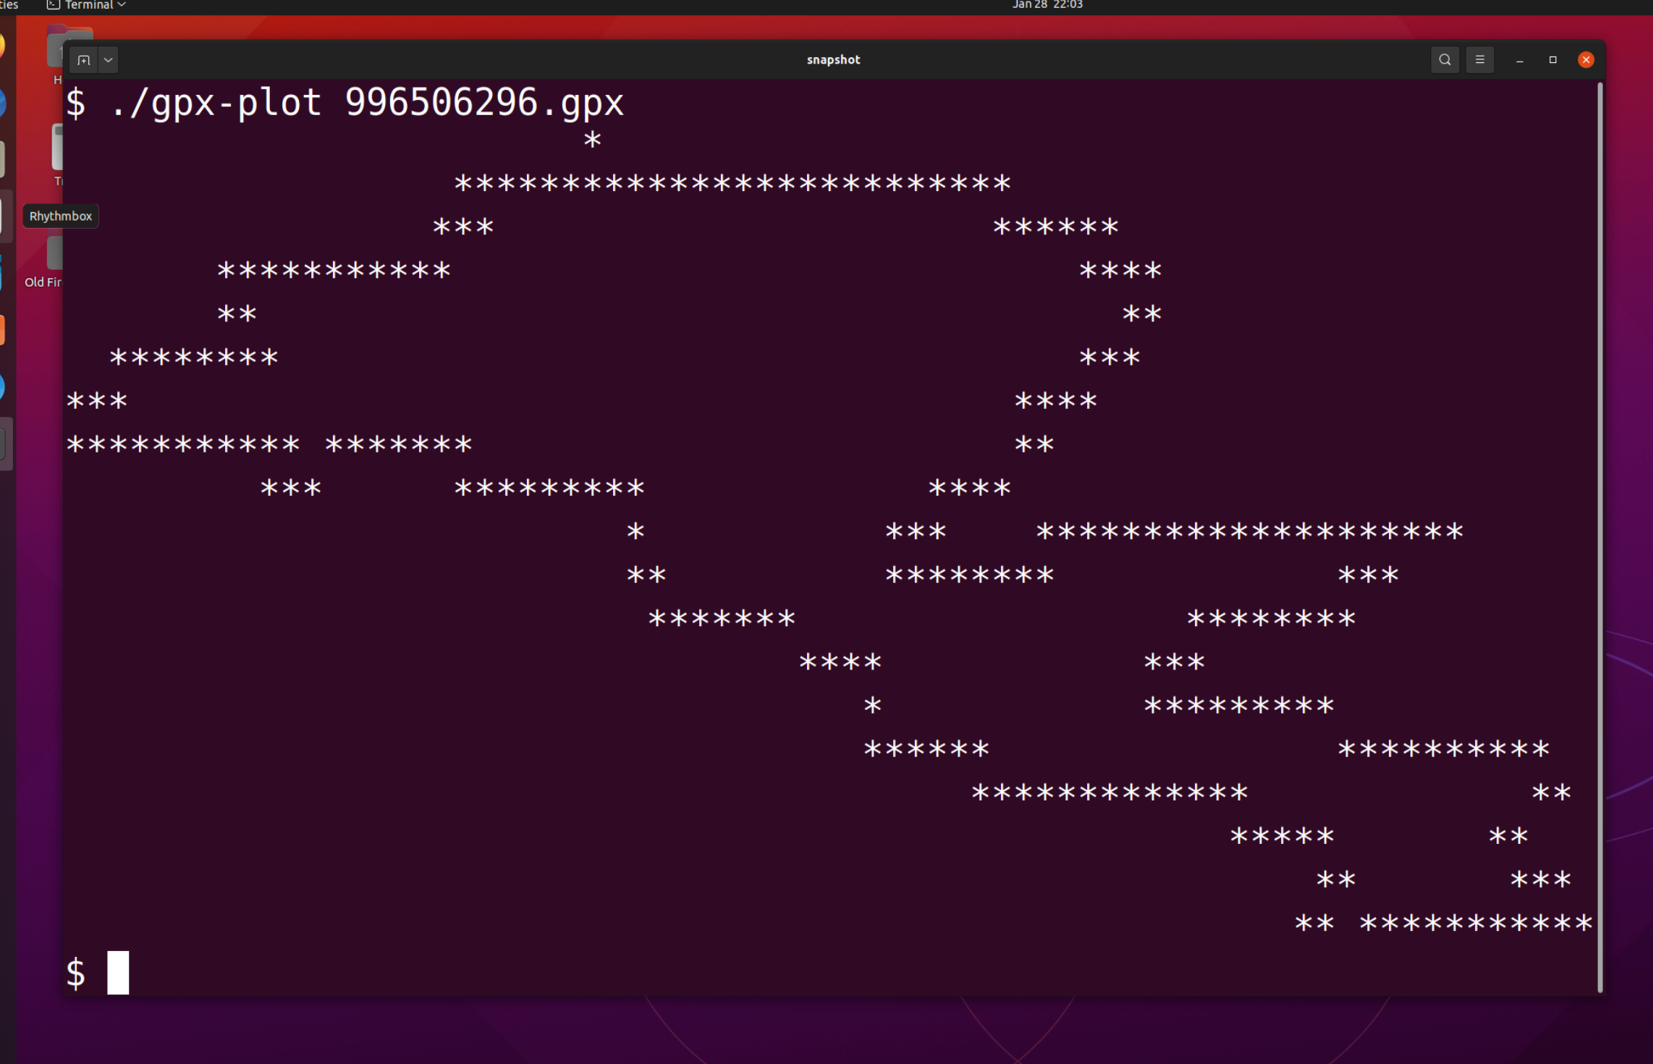The width and height of the screenshot is (1653, 1064).
Task: Click the command text ./gpx-plot 996506296.gpx
Action: tap(367, 102)
